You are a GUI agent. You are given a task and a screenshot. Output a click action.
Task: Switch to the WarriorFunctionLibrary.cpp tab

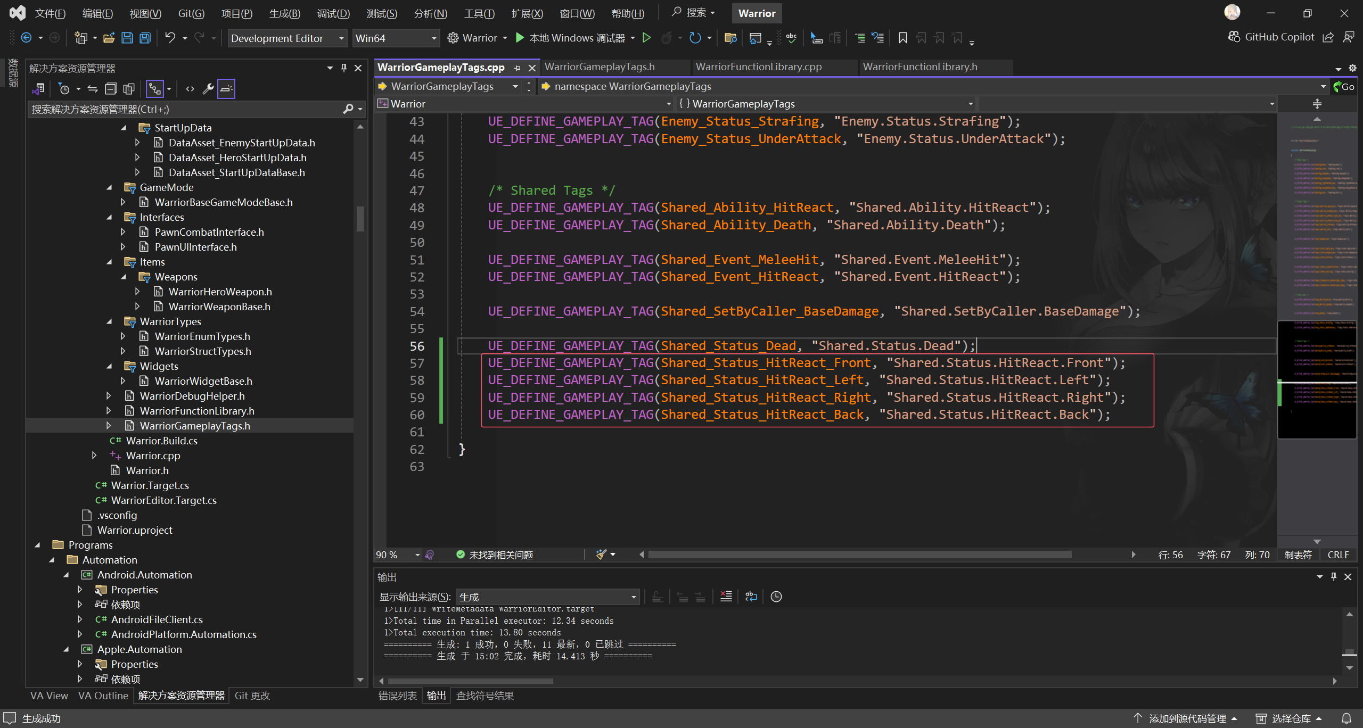[758, 67]
